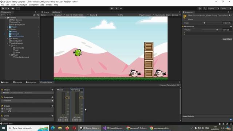Add a new snapshot with plus icon
Viewport: 233px width, 131px height.
pos(52,97)
